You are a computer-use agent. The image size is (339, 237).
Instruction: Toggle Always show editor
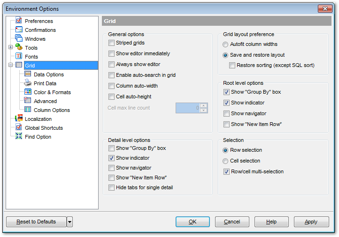point(111,65)
